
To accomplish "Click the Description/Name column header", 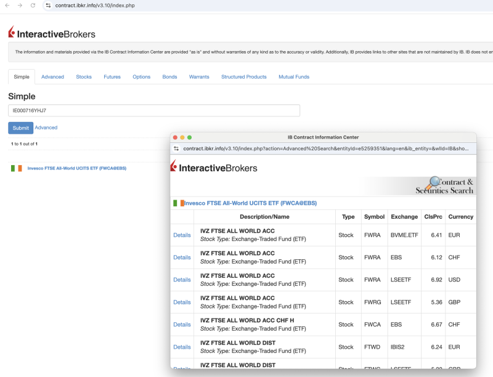I will pos(264,217).
